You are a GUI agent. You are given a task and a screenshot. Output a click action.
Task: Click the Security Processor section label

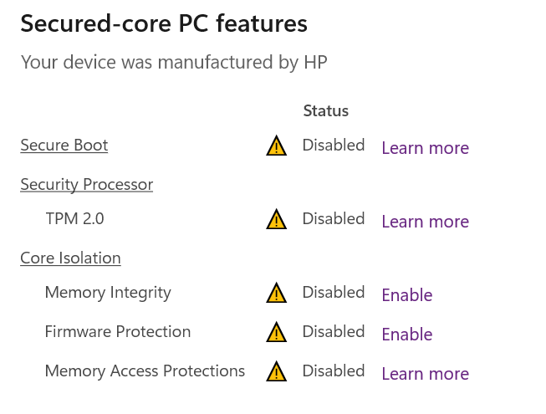(87, 185)
